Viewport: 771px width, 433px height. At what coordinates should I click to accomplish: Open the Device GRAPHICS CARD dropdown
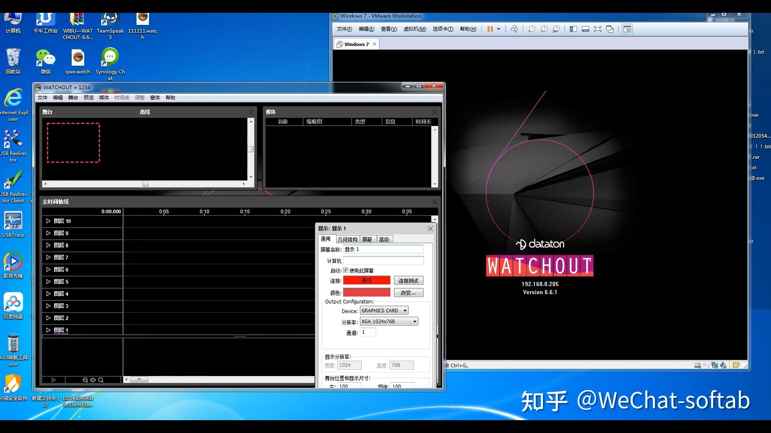pos(405,311)
